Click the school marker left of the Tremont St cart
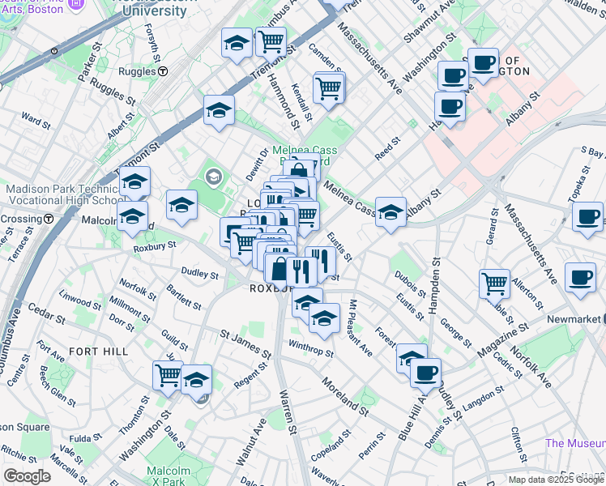 pos(237,45)
